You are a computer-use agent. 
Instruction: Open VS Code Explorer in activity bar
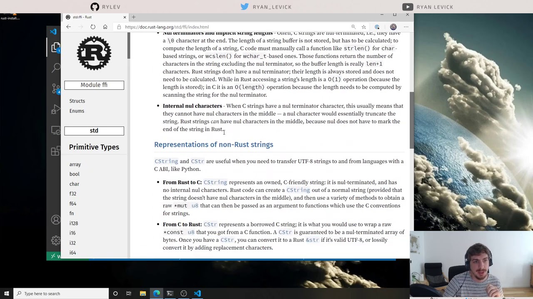pos(56,47)
